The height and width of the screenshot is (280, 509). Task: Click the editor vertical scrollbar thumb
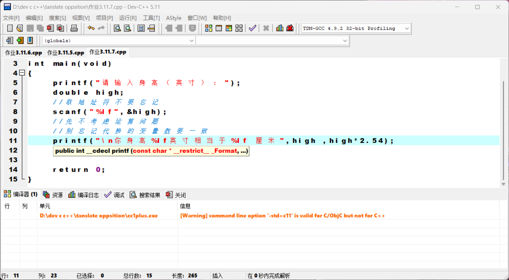point(503,131)
